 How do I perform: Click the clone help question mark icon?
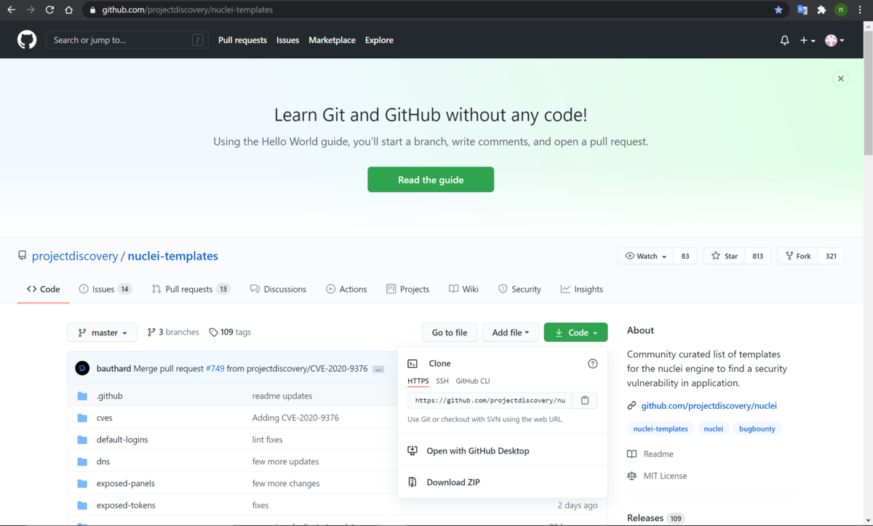point(592,364)
